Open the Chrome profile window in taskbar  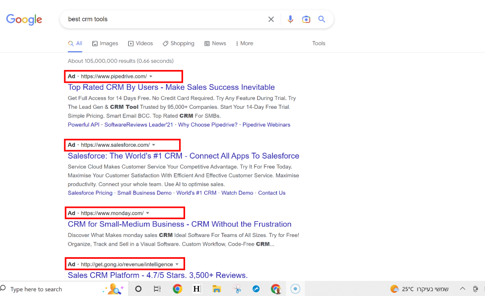point(276,289)
